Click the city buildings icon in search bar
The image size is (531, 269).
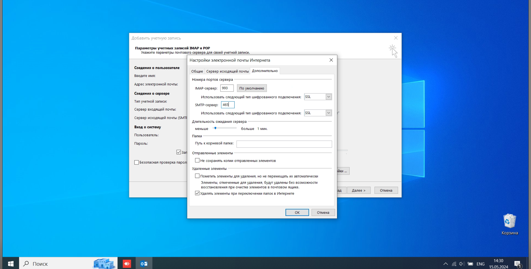[104, 264]
